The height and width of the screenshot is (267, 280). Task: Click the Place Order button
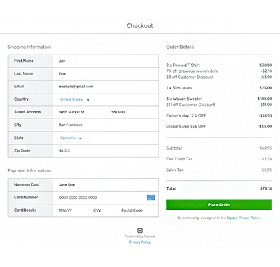pos(219,204)
